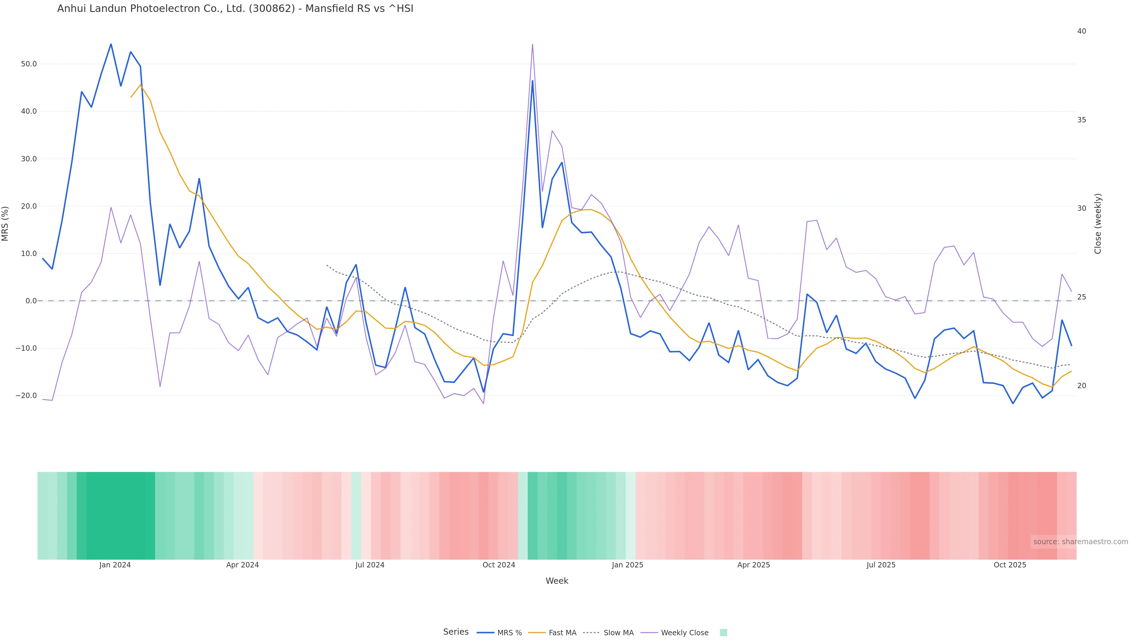Click the Apr 2024 x-axis label
The height and width of the screenshot is (643, 1143).
[242, 565]
